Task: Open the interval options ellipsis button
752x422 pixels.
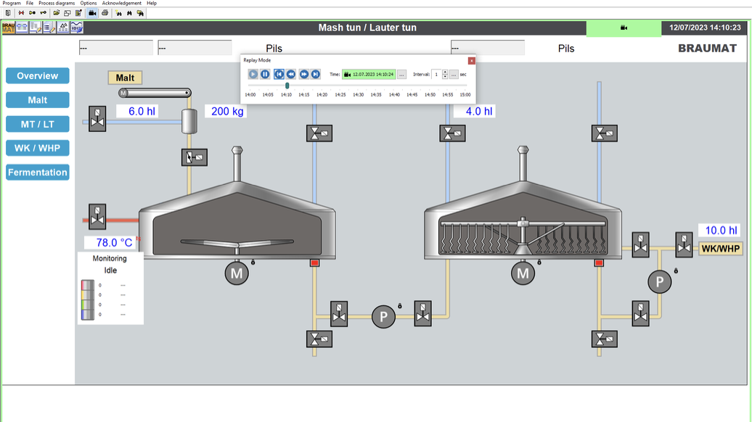Action: (453, 74)
